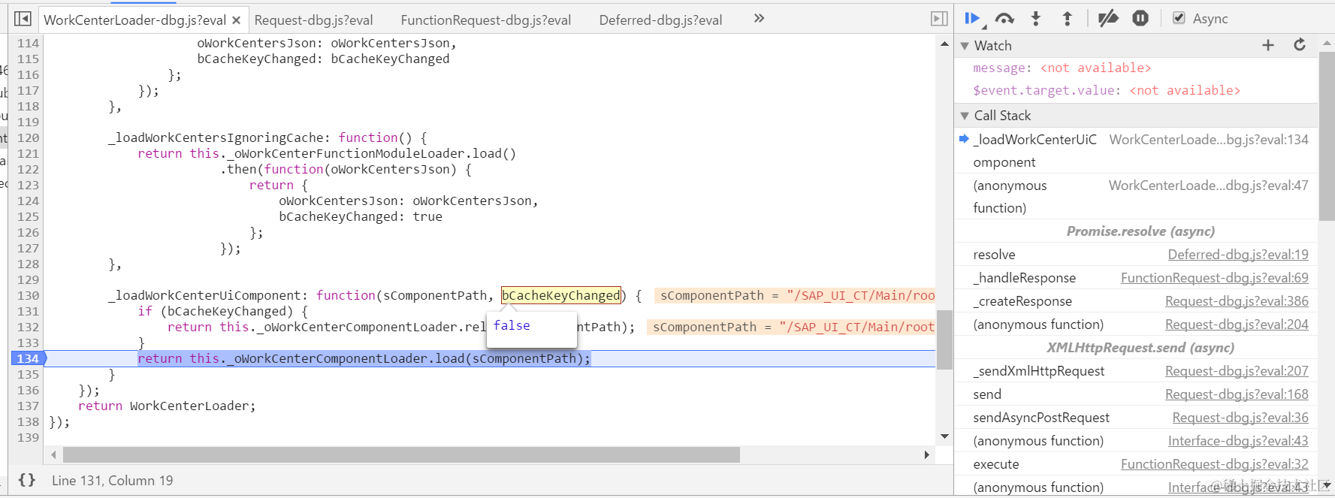Screen dimensions: 1335x498
Task: Click the code vertical scrollbar thumb
Action: (944, 340)
